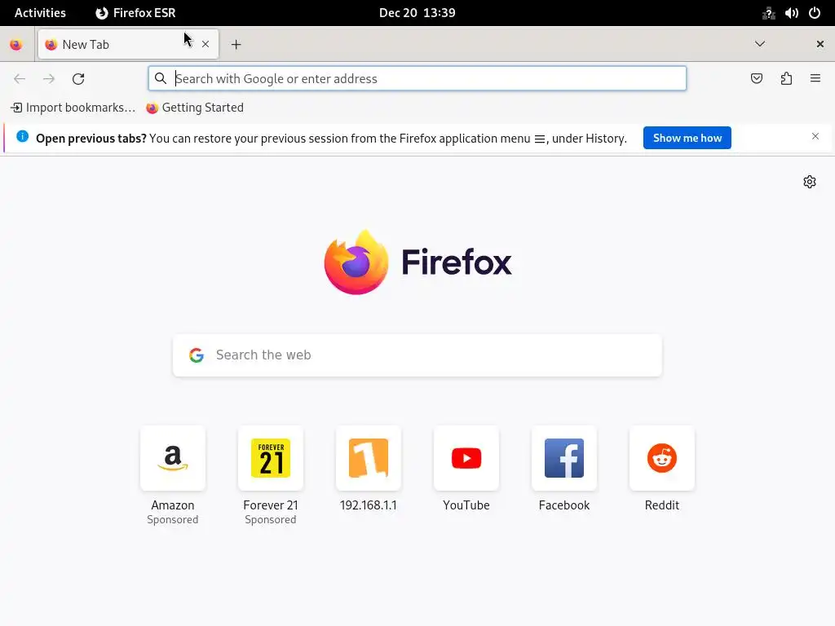
Task: Click the volume speaker tray icon
Action: (791, 13)
